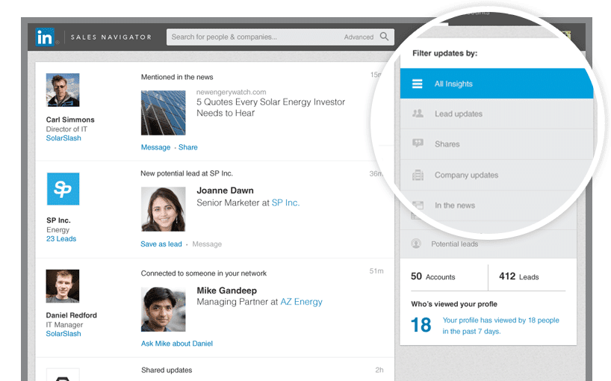Click Connected to someone in your network
The image size is (611, 381).
tap(204, 273)
